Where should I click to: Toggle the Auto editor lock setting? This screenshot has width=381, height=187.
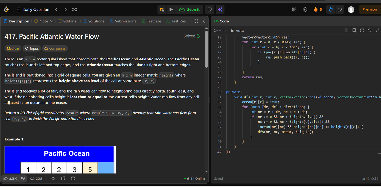237,30
